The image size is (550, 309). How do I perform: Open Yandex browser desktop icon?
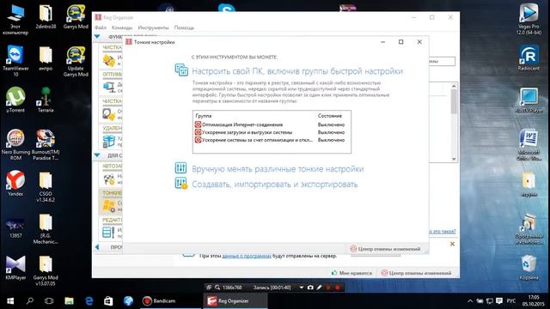pyautogui.click(x=15, y=183)
